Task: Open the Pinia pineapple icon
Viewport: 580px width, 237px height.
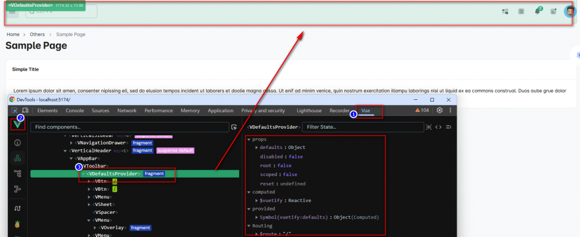Action: point(18,223)
